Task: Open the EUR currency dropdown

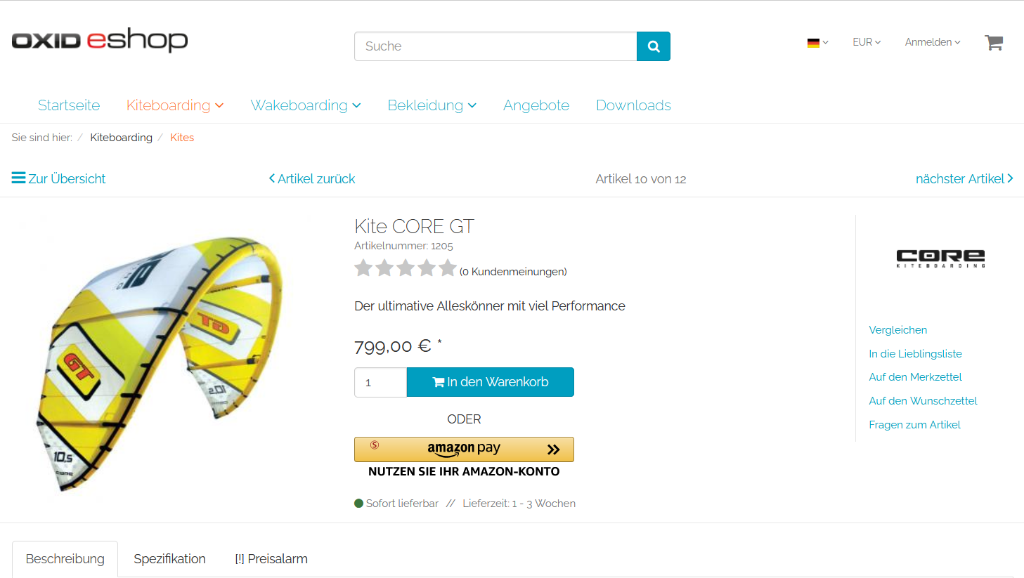Action: click(867, 42)
